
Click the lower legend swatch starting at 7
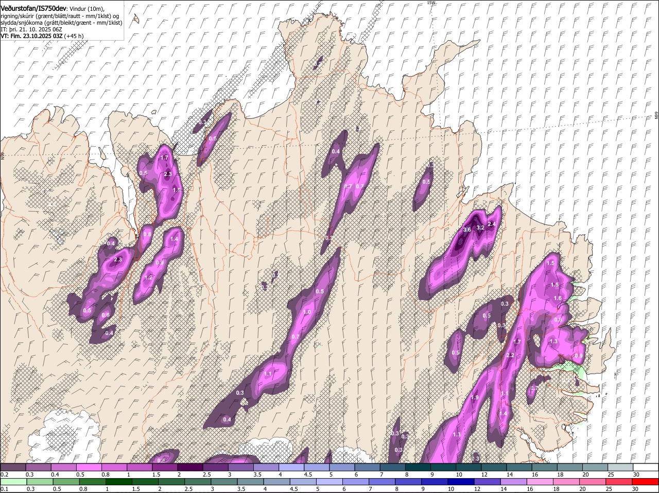382,482
